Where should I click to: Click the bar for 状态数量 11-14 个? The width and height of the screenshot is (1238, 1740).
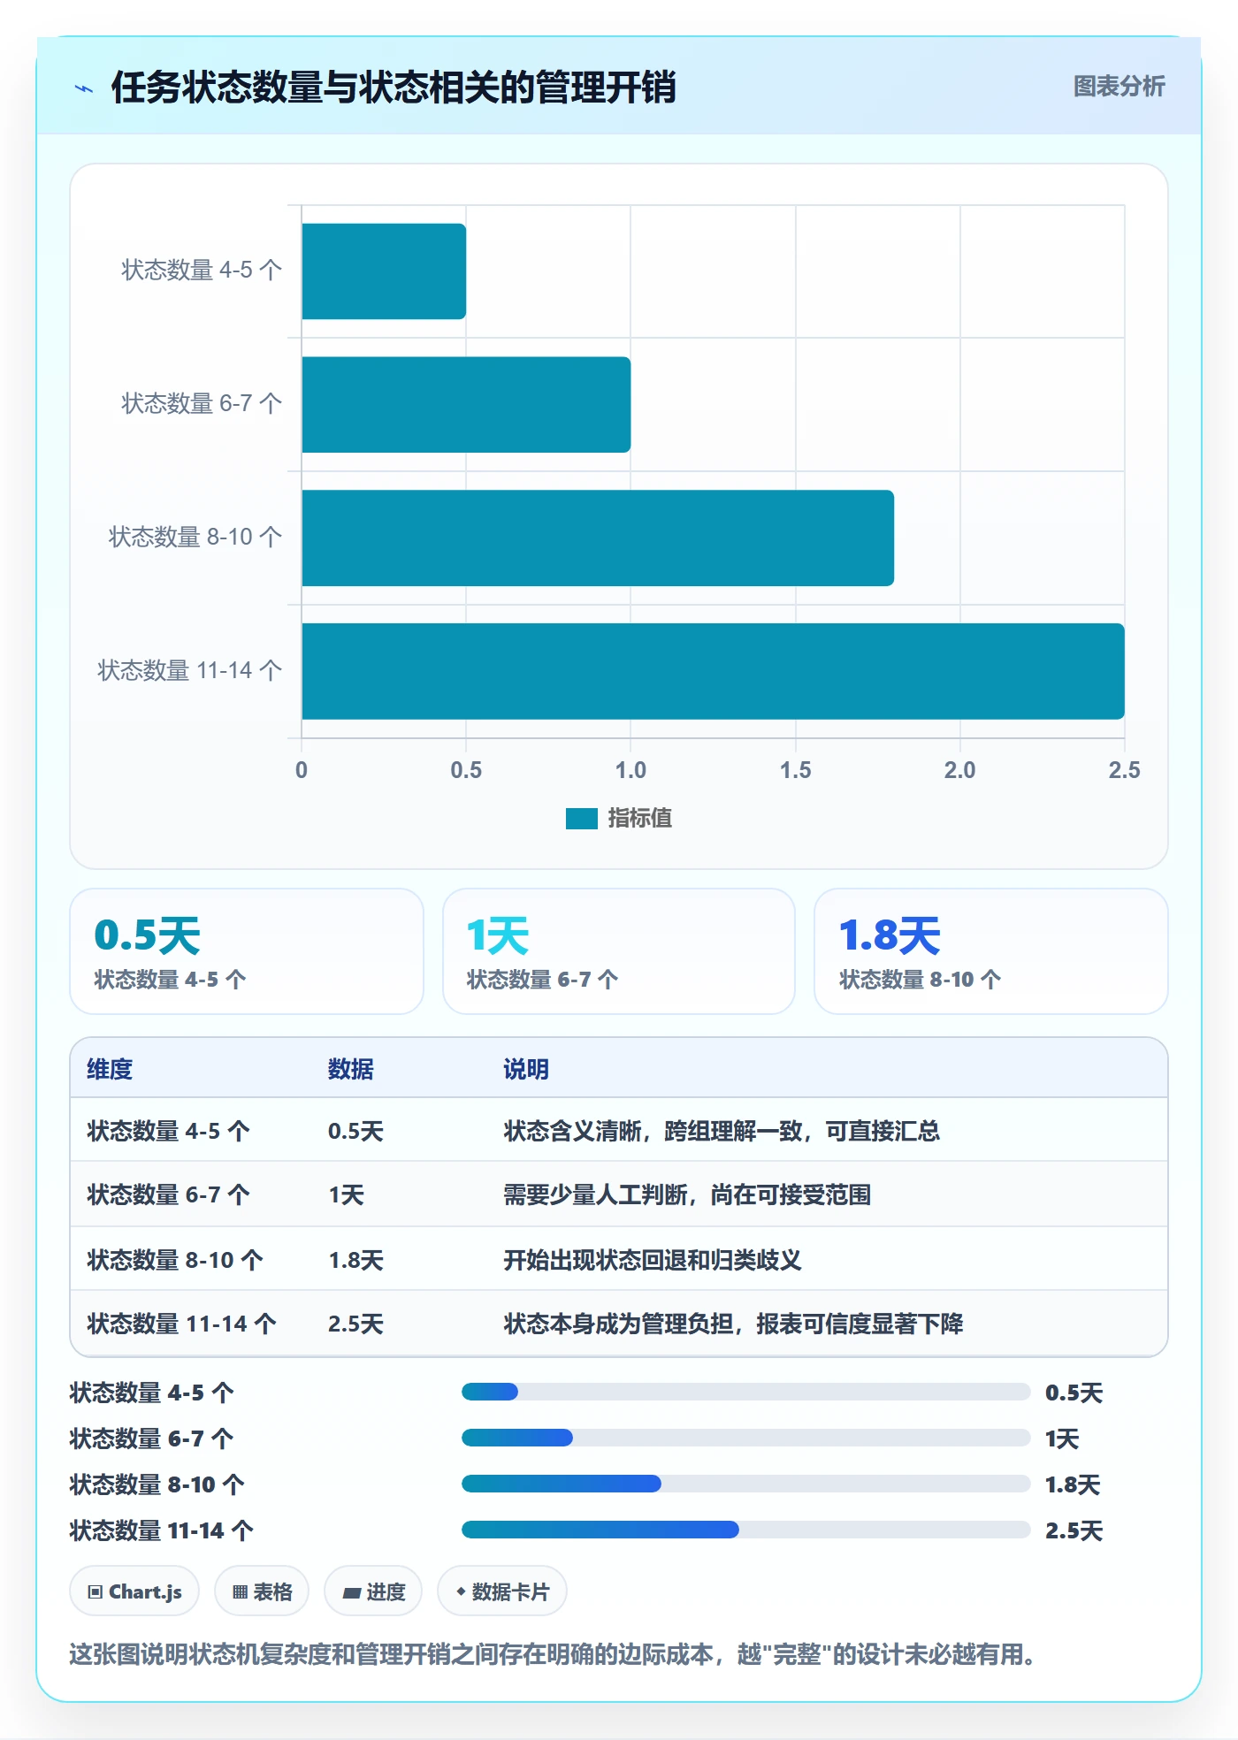point(713,671)
